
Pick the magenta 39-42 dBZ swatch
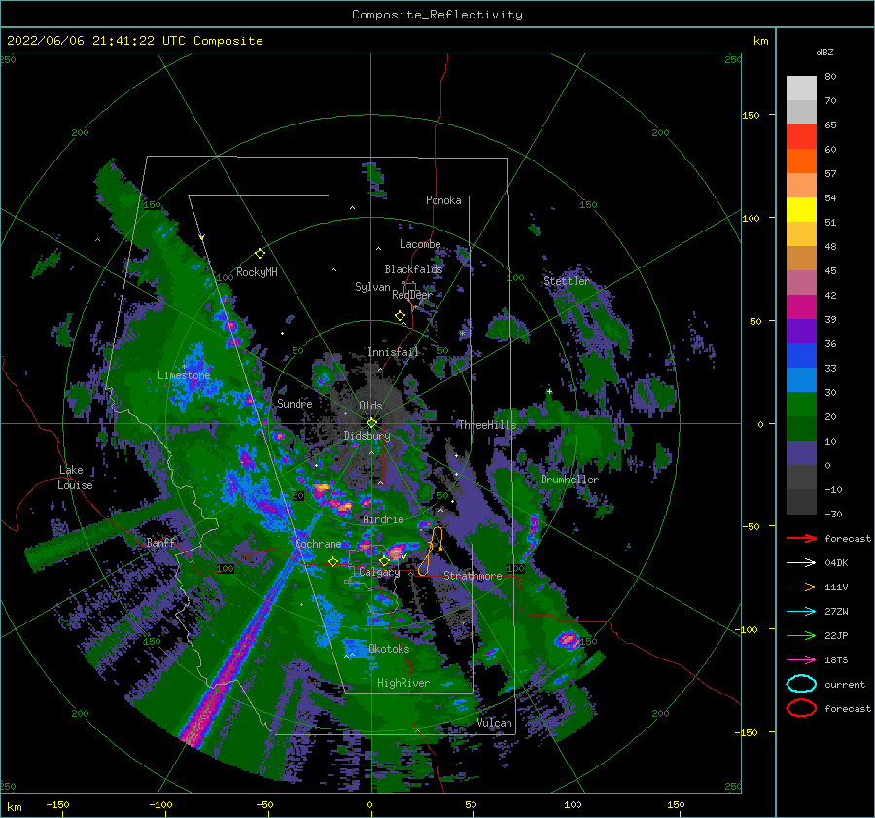coord(801,307)
